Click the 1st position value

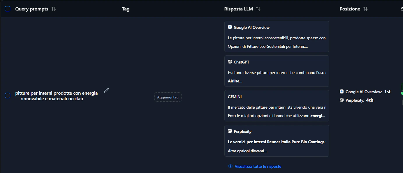coord(387,91)
